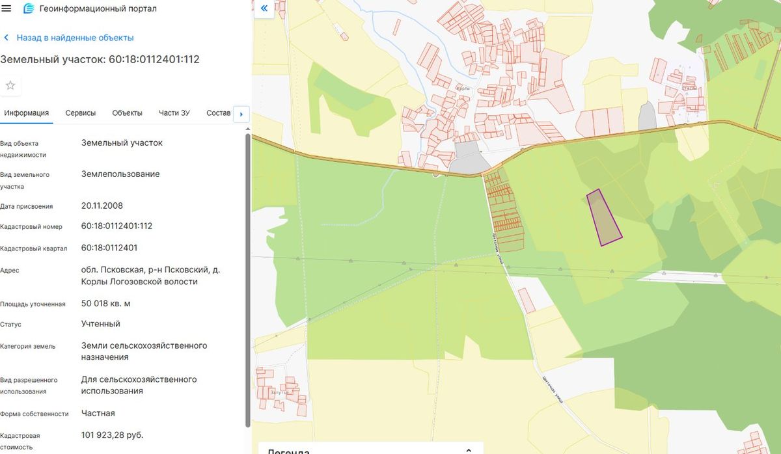This screenshot has height=454, width=781.
Task: Click the Форма собственности label
Action: click(x=34, y=414)
